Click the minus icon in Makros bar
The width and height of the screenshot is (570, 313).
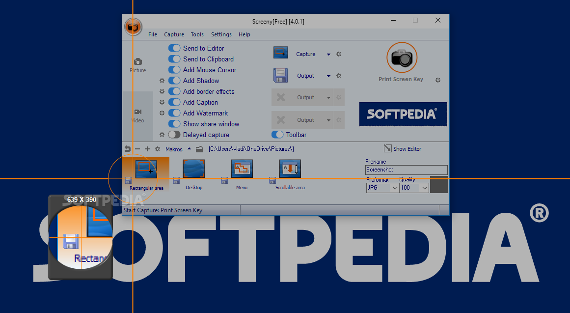[137, 149]
